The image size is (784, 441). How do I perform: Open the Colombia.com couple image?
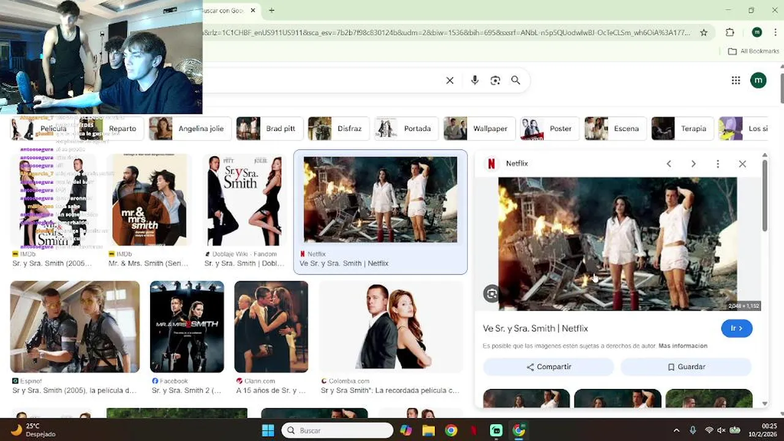(391, 327)
